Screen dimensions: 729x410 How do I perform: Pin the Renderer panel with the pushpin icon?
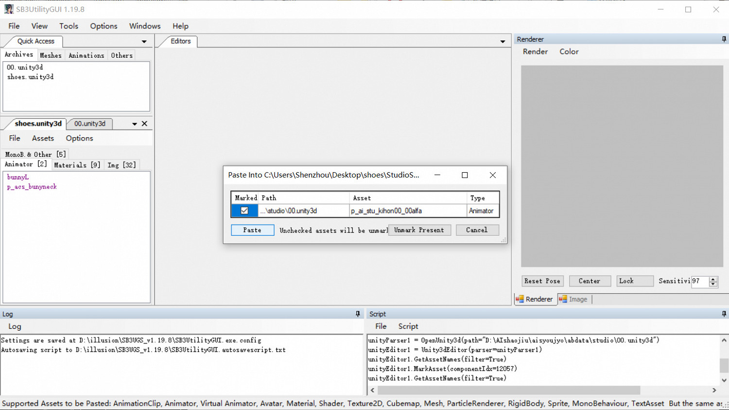[724, 39]
